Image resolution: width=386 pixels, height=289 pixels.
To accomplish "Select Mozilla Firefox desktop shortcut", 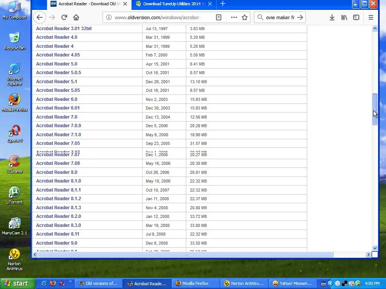I will point(14,103).
